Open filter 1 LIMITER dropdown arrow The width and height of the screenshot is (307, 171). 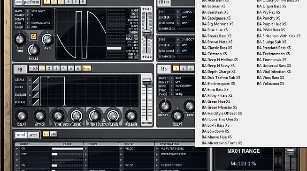178,17
